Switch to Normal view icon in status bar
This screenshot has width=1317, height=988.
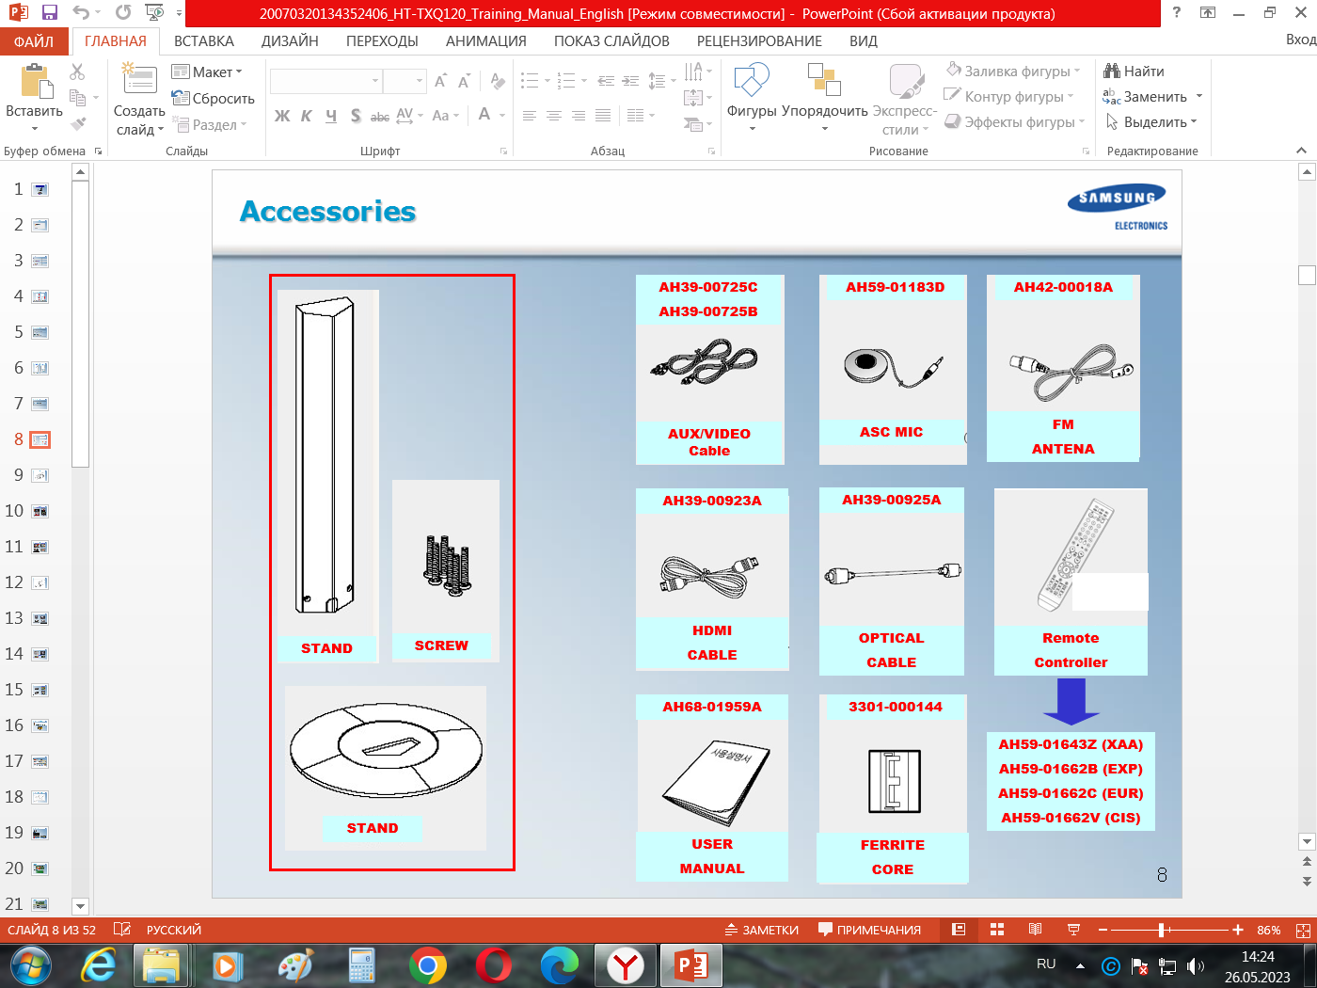[x=959, y=930]
